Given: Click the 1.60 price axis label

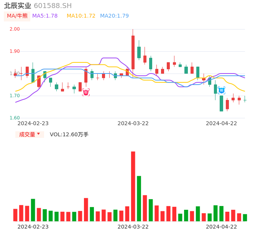Looking at the screenshot, I should [x=14, y=118].
